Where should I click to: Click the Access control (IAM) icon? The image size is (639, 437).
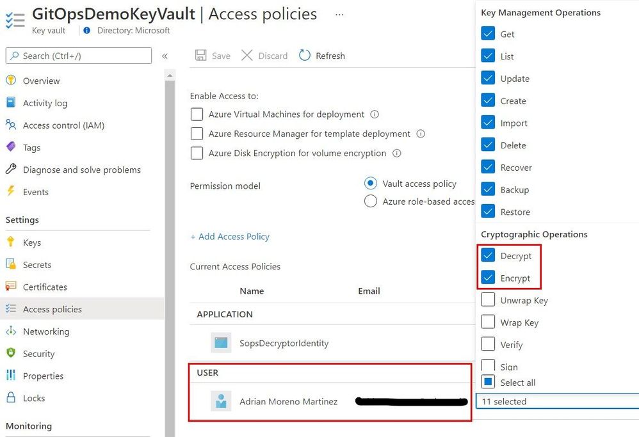[11, 125]
